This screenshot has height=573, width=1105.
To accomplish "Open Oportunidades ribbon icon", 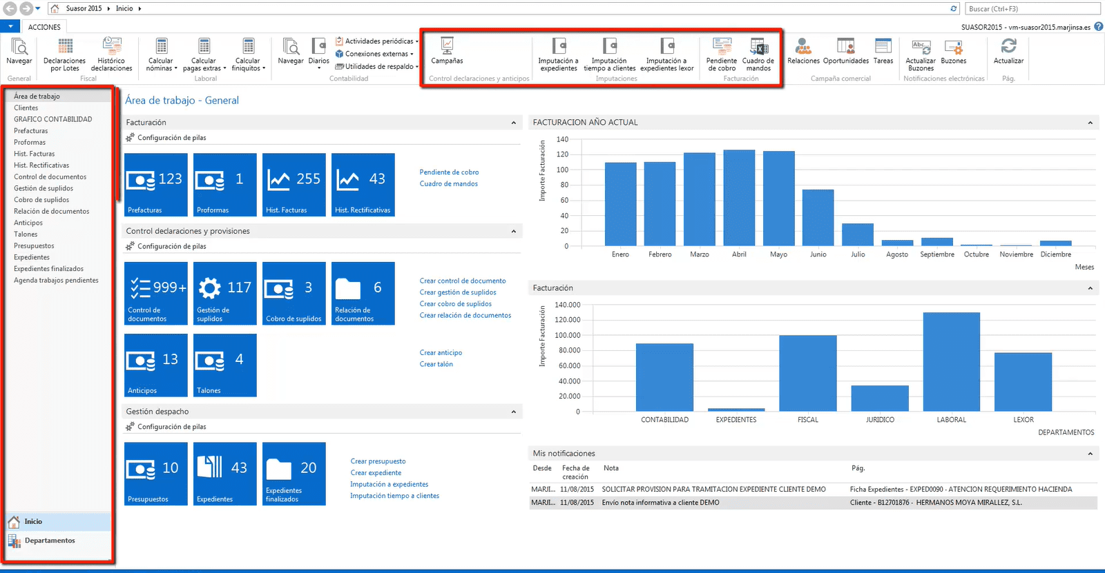I will 845,52.
